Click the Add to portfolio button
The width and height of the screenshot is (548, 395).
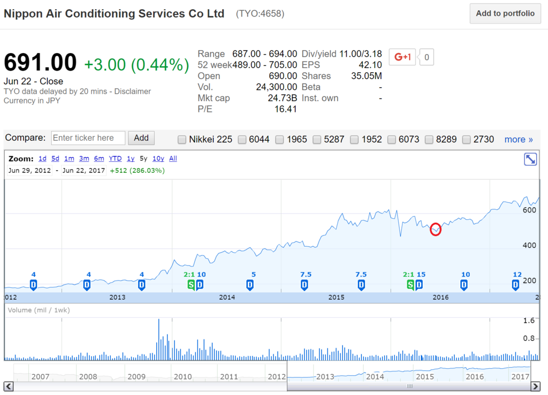505,13
